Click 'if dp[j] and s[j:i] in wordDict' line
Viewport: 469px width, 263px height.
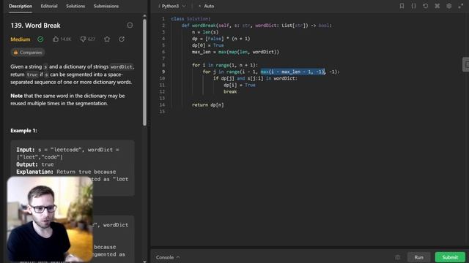point(255,78)
